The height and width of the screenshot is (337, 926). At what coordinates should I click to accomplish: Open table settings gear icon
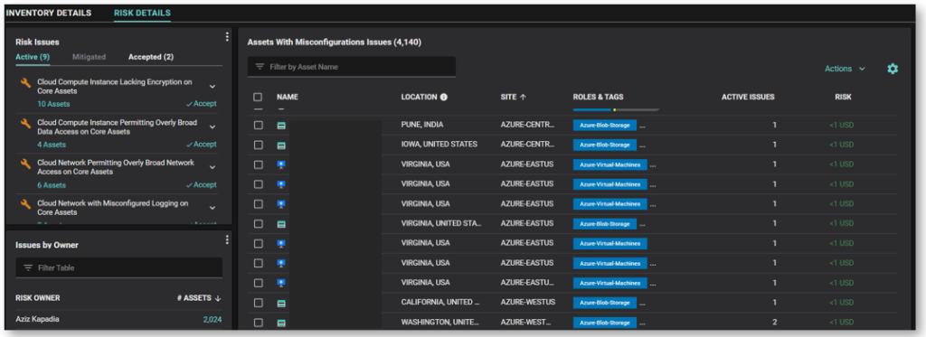tap(893, 69)
